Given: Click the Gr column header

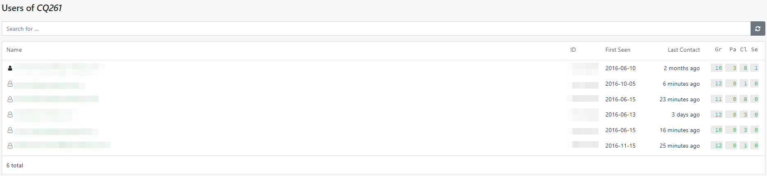Looking at the screenshot, I should pyautogui.click(x=718, y=50).
